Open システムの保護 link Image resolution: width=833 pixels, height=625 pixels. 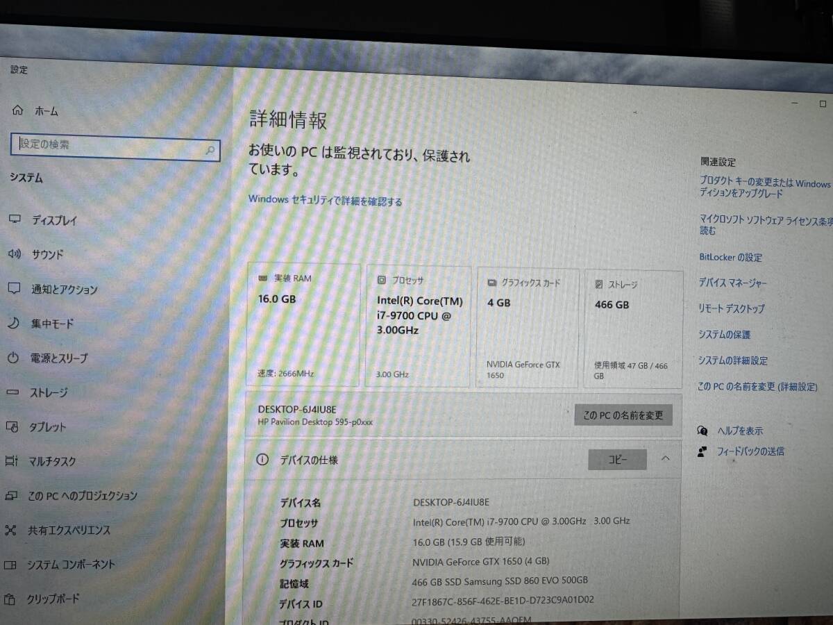(724, 335)
